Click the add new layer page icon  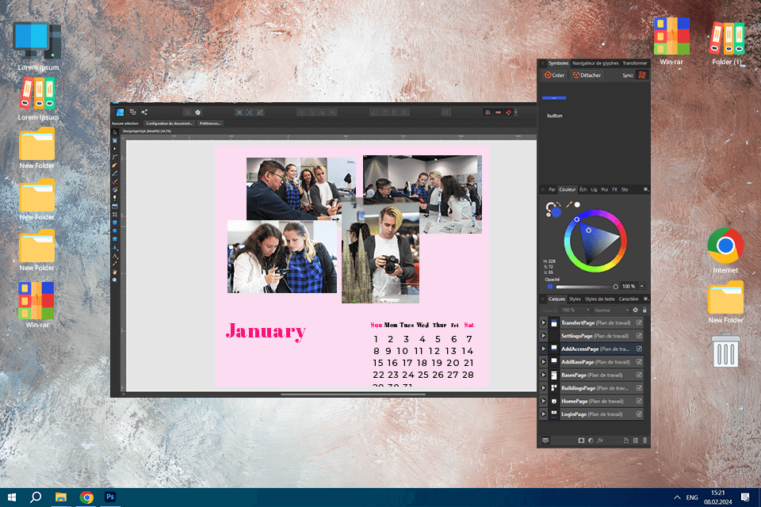pyautogui.click(x=626, y=440)
